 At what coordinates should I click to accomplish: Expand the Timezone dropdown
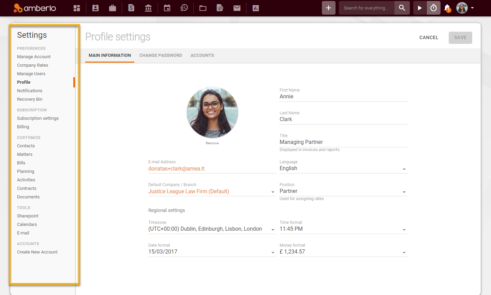212,229
